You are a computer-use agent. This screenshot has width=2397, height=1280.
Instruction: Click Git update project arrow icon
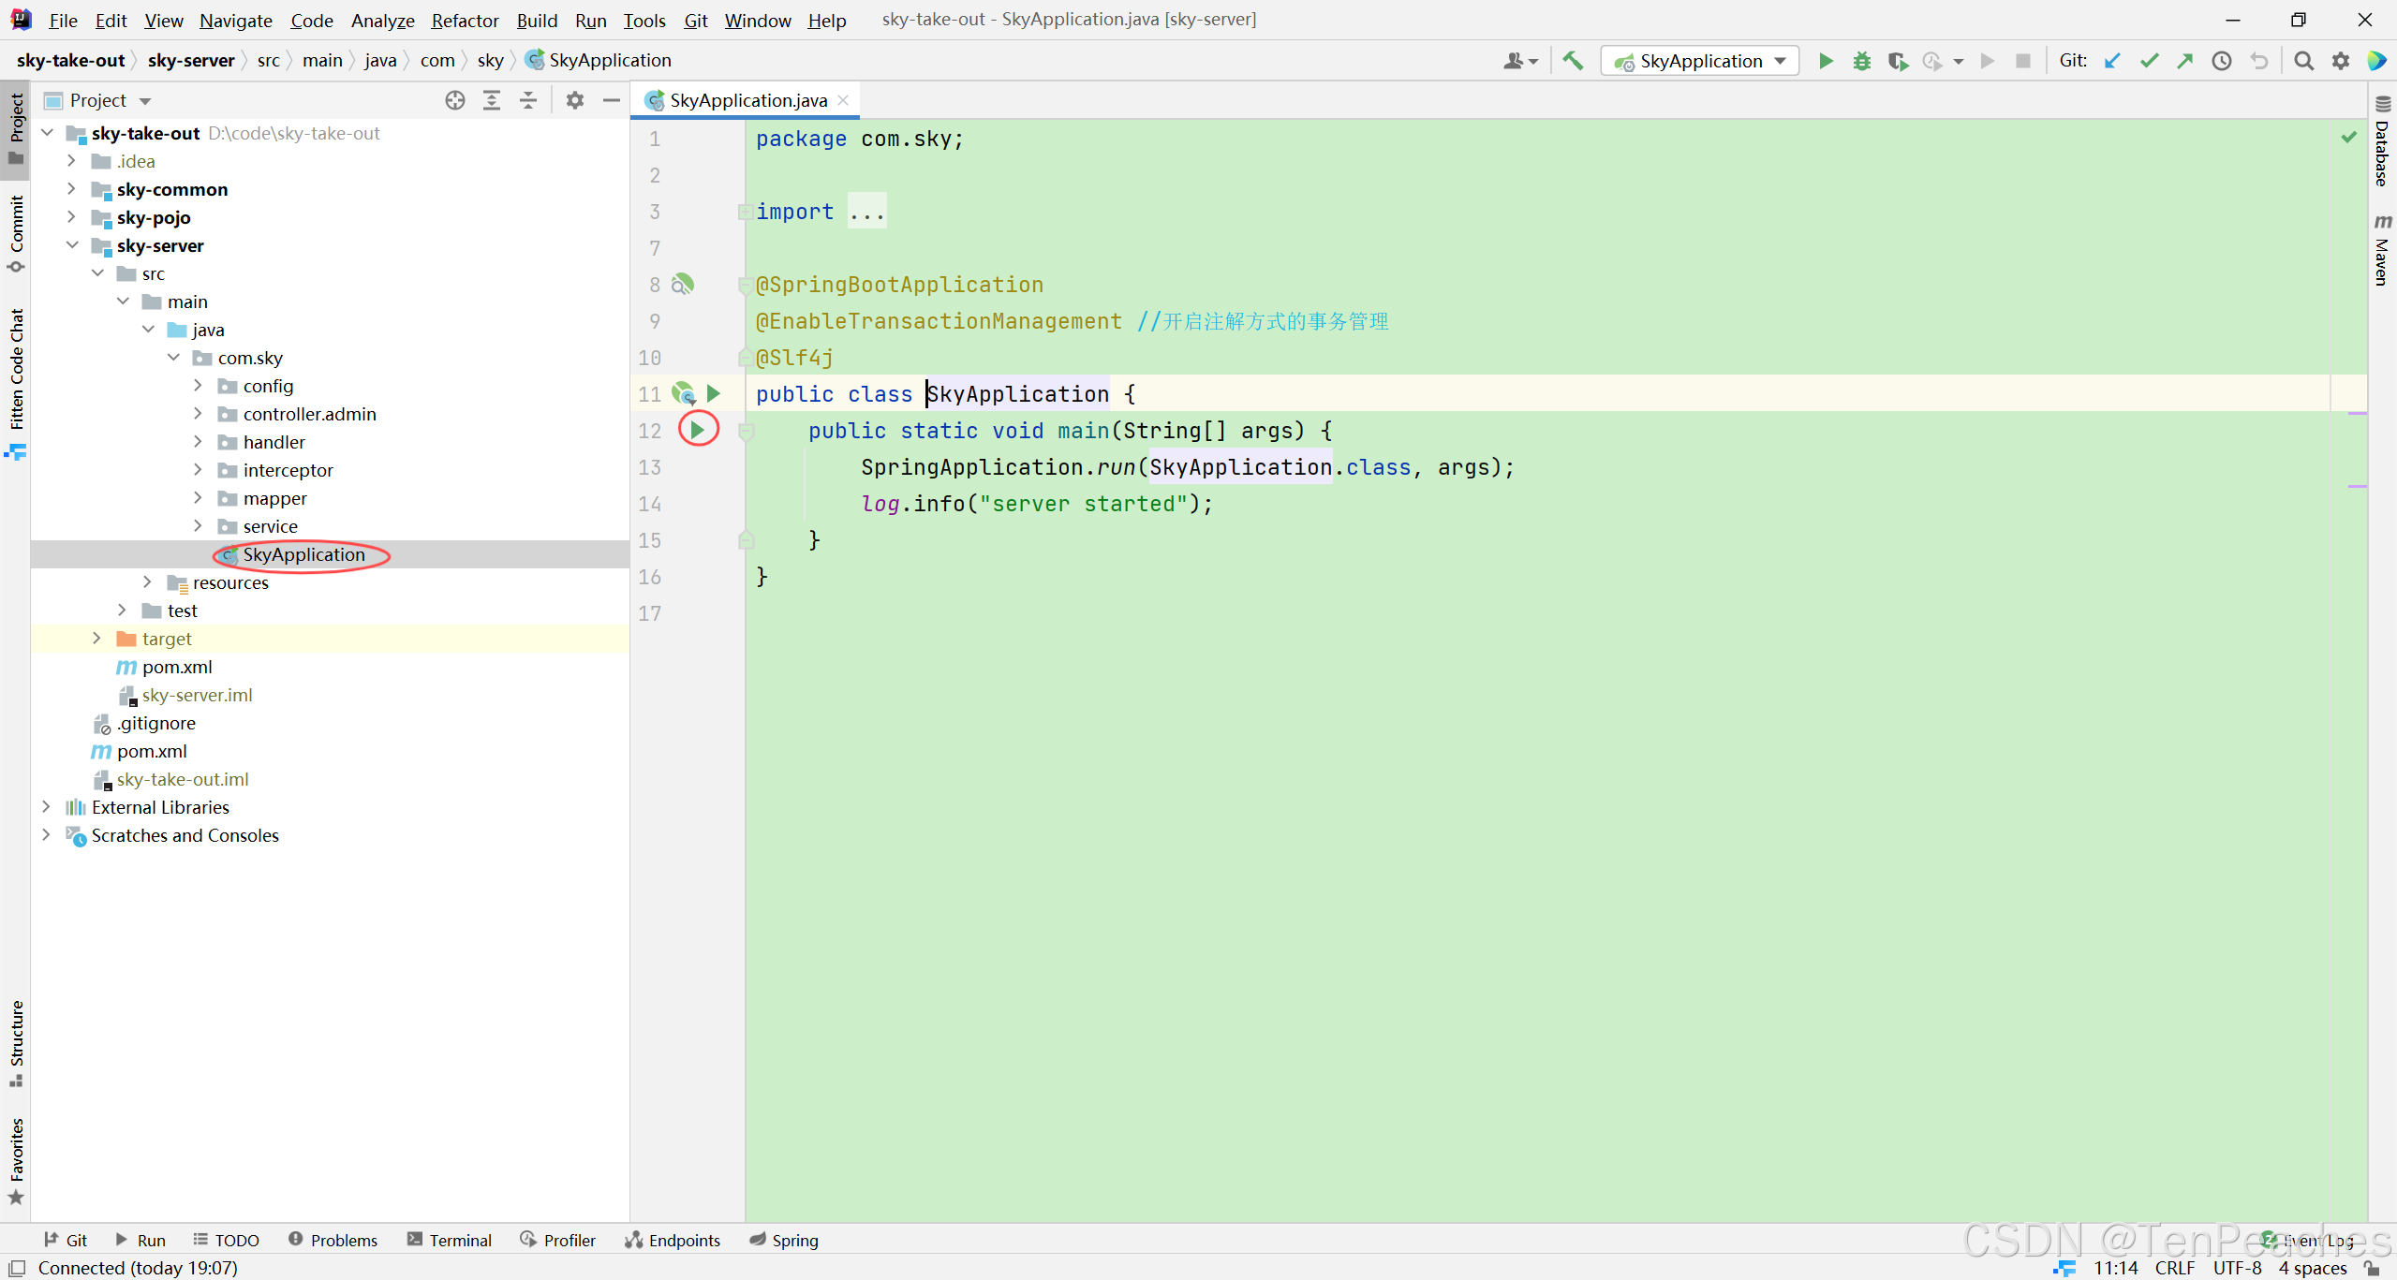[2112, 61]
